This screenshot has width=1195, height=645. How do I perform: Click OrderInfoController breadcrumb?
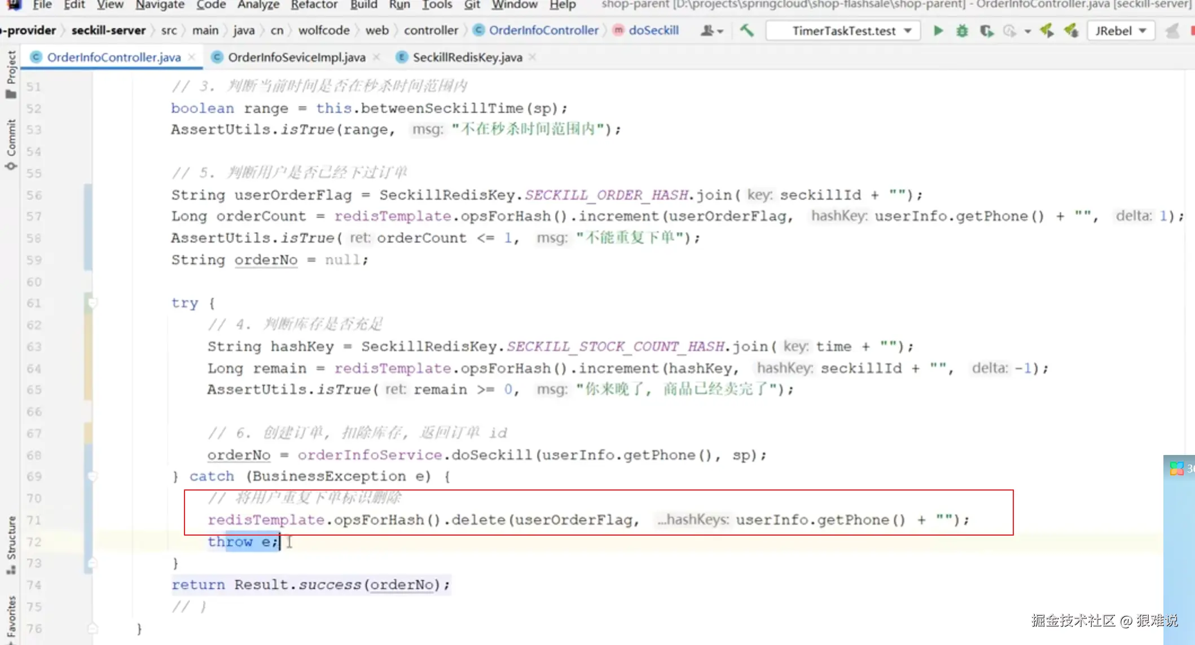pos(543,30)
